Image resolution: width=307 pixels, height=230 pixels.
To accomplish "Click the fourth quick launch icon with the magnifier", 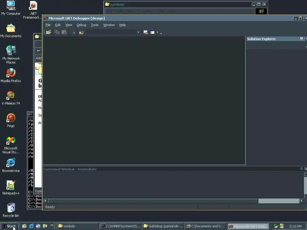I will 45,226.
